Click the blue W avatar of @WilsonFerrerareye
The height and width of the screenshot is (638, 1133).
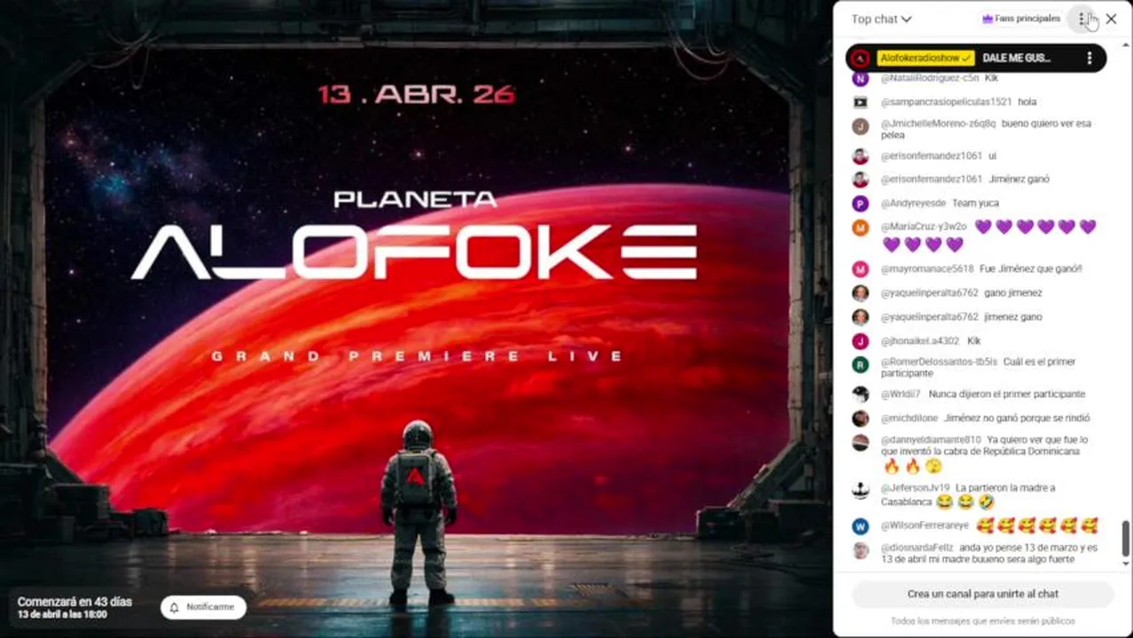860,526
